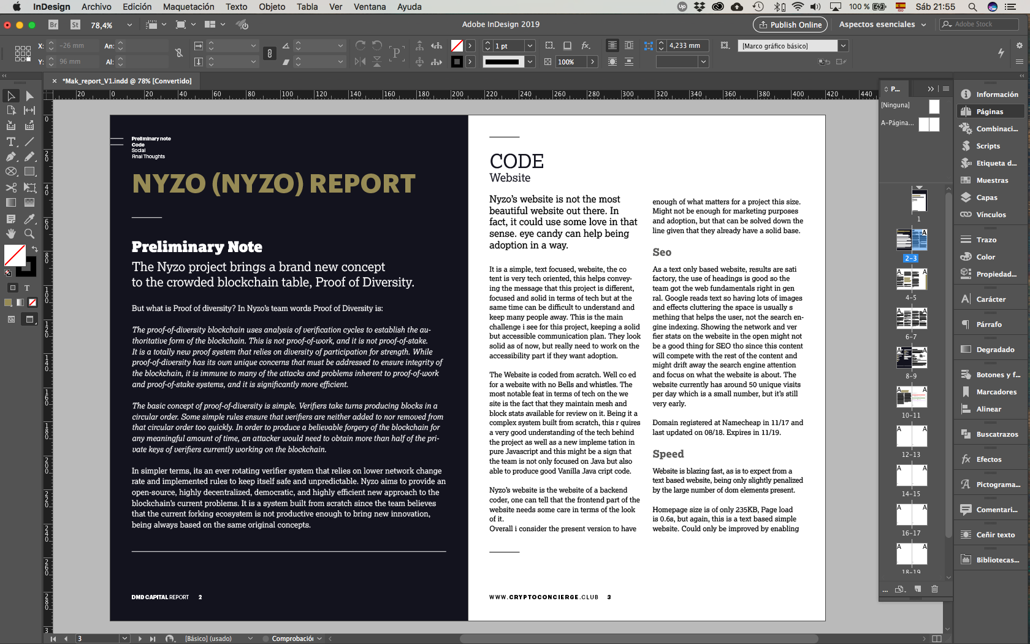Rotate 90 degrees clockwise icon
The image size is (1030, 644).
[360, 45]
